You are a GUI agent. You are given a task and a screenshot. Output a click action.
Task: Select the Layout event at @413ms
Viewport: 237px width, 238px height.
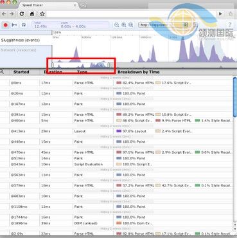[117, 131]
